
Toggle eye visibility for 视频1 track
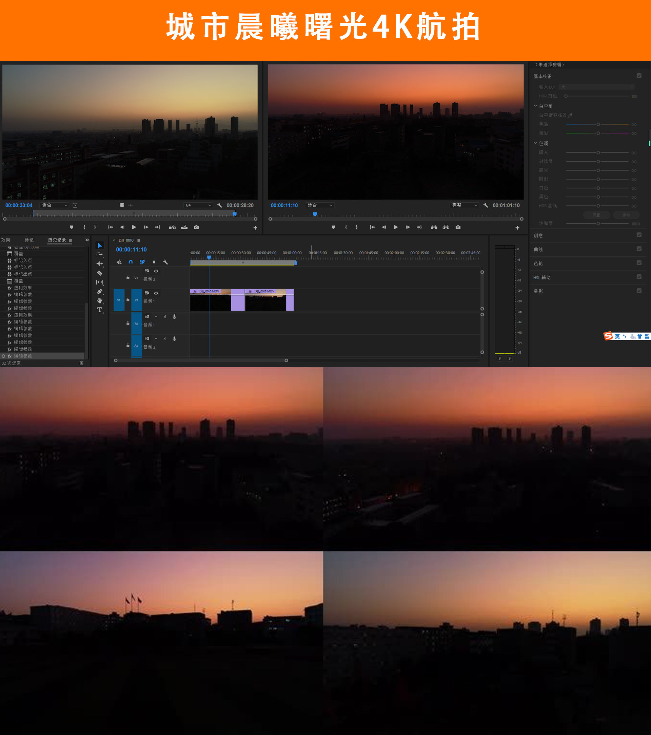[x=156, y=293]
